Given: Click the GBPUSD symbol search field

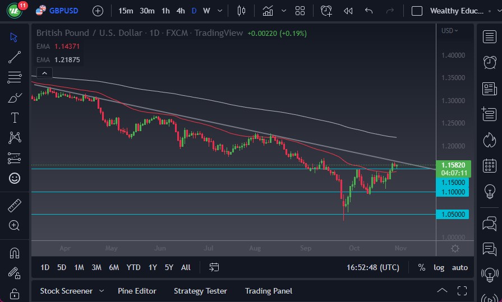Looking at the screenshot, I should tap(63, 11).
